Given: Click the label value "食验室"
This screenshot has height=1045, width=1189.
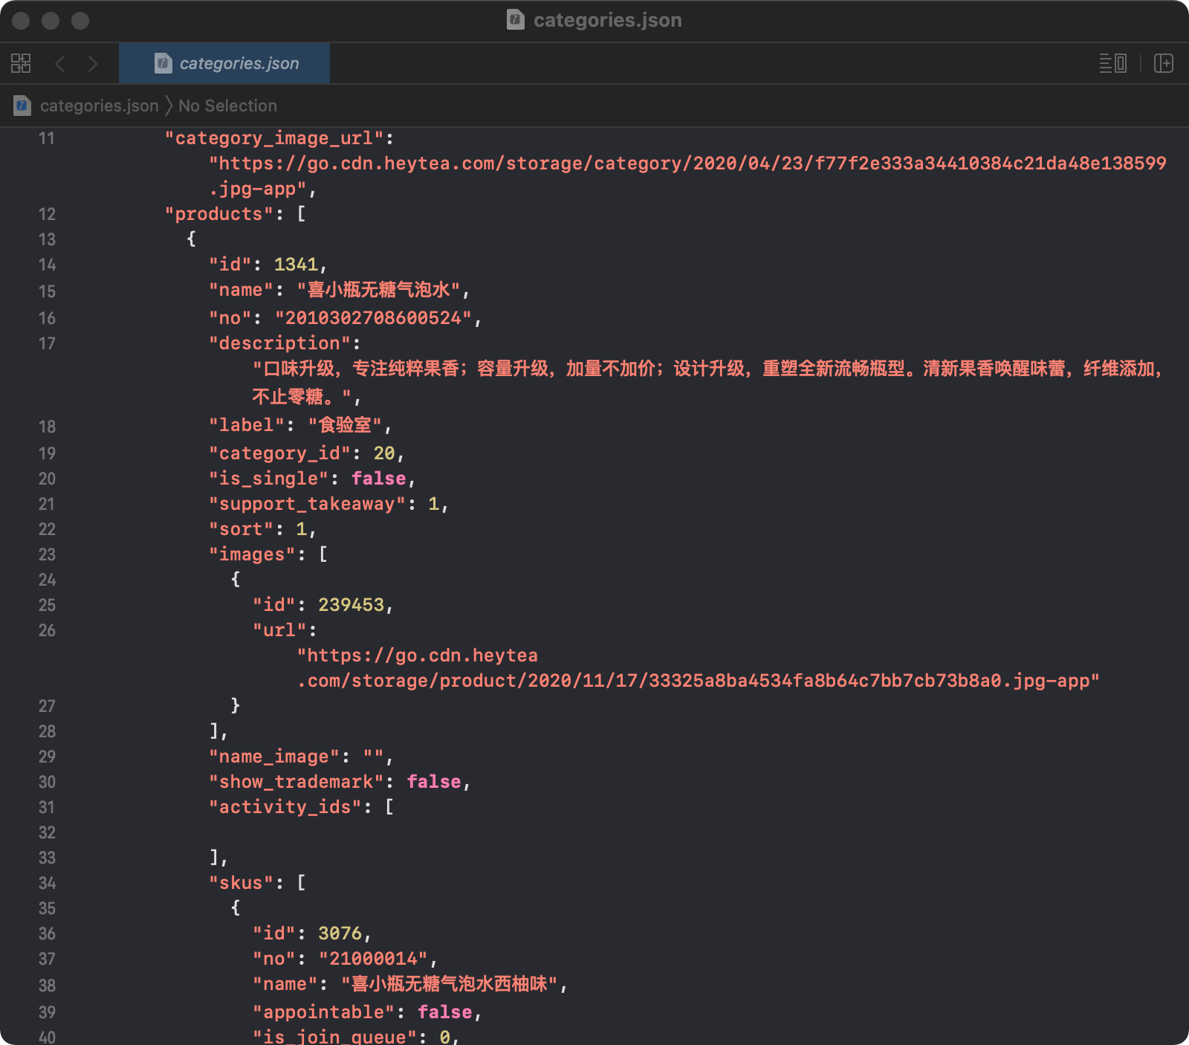Looking at the screenshot, I should [345, 425].
